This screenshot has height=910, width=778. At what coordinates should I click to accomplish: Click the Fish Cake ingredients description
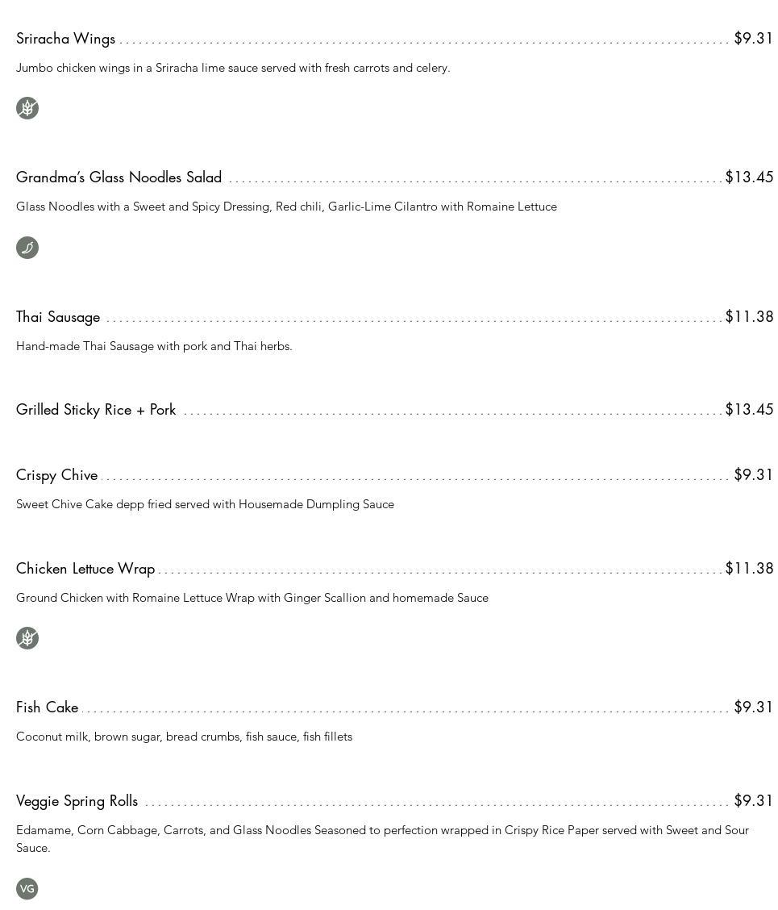pyautogui.click(x=184, y=737)
